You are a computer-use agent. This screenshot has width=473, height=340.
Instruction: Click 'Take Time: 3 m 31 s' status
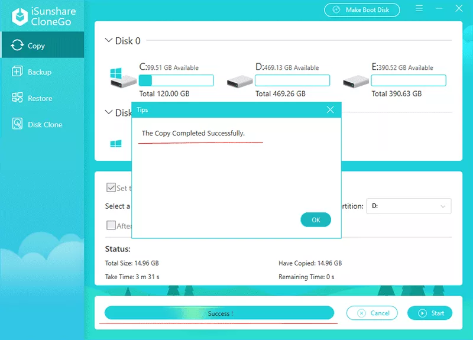(x=132, y=277)
